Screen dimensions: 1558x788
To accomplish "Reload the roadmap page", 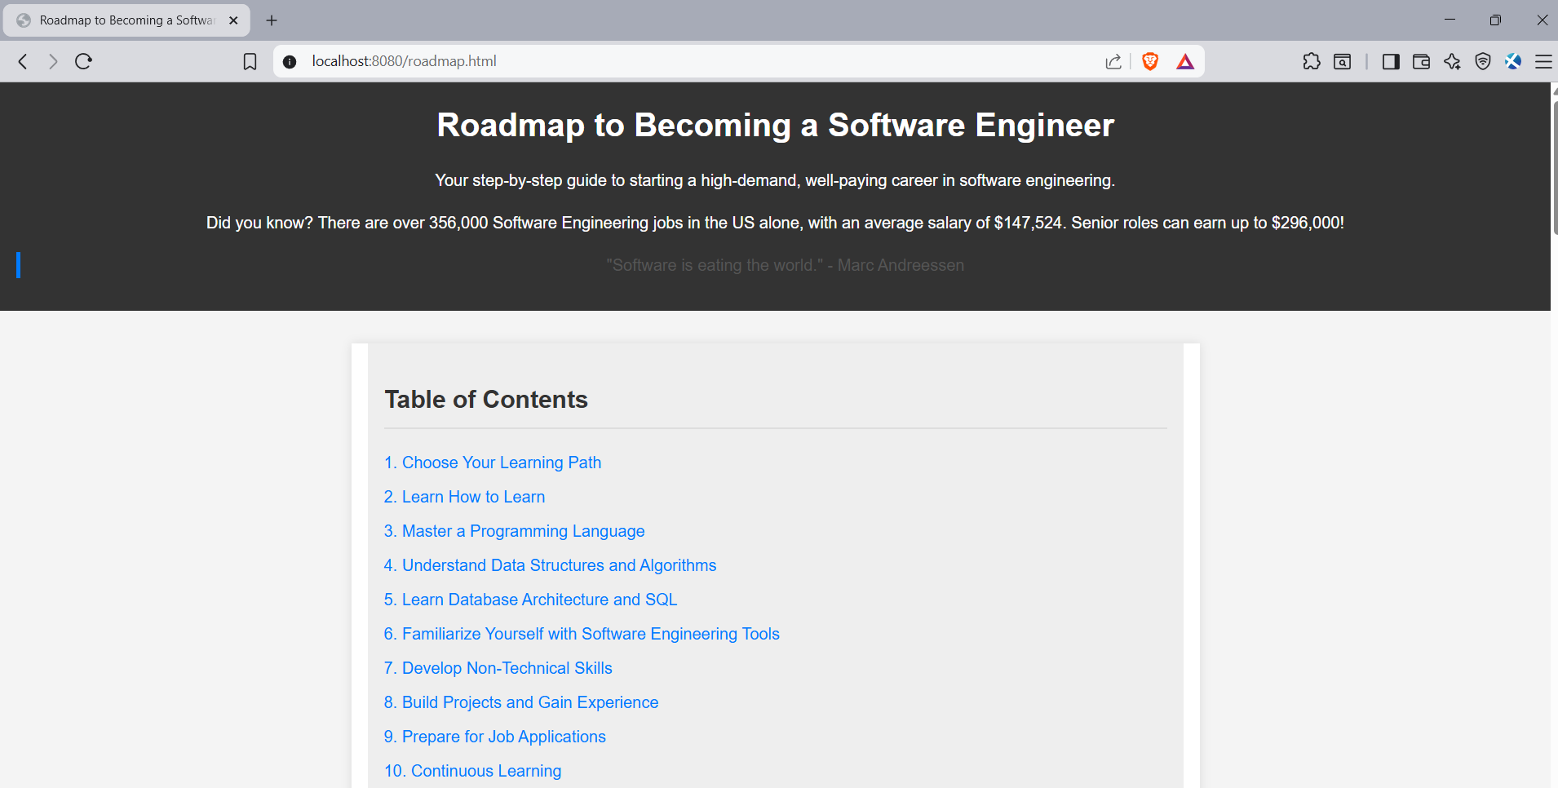I will point(83,61).
